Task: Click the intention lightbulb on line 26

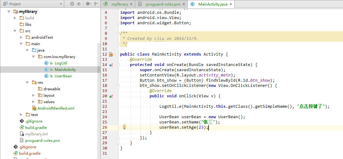Action: pos(124,127)
